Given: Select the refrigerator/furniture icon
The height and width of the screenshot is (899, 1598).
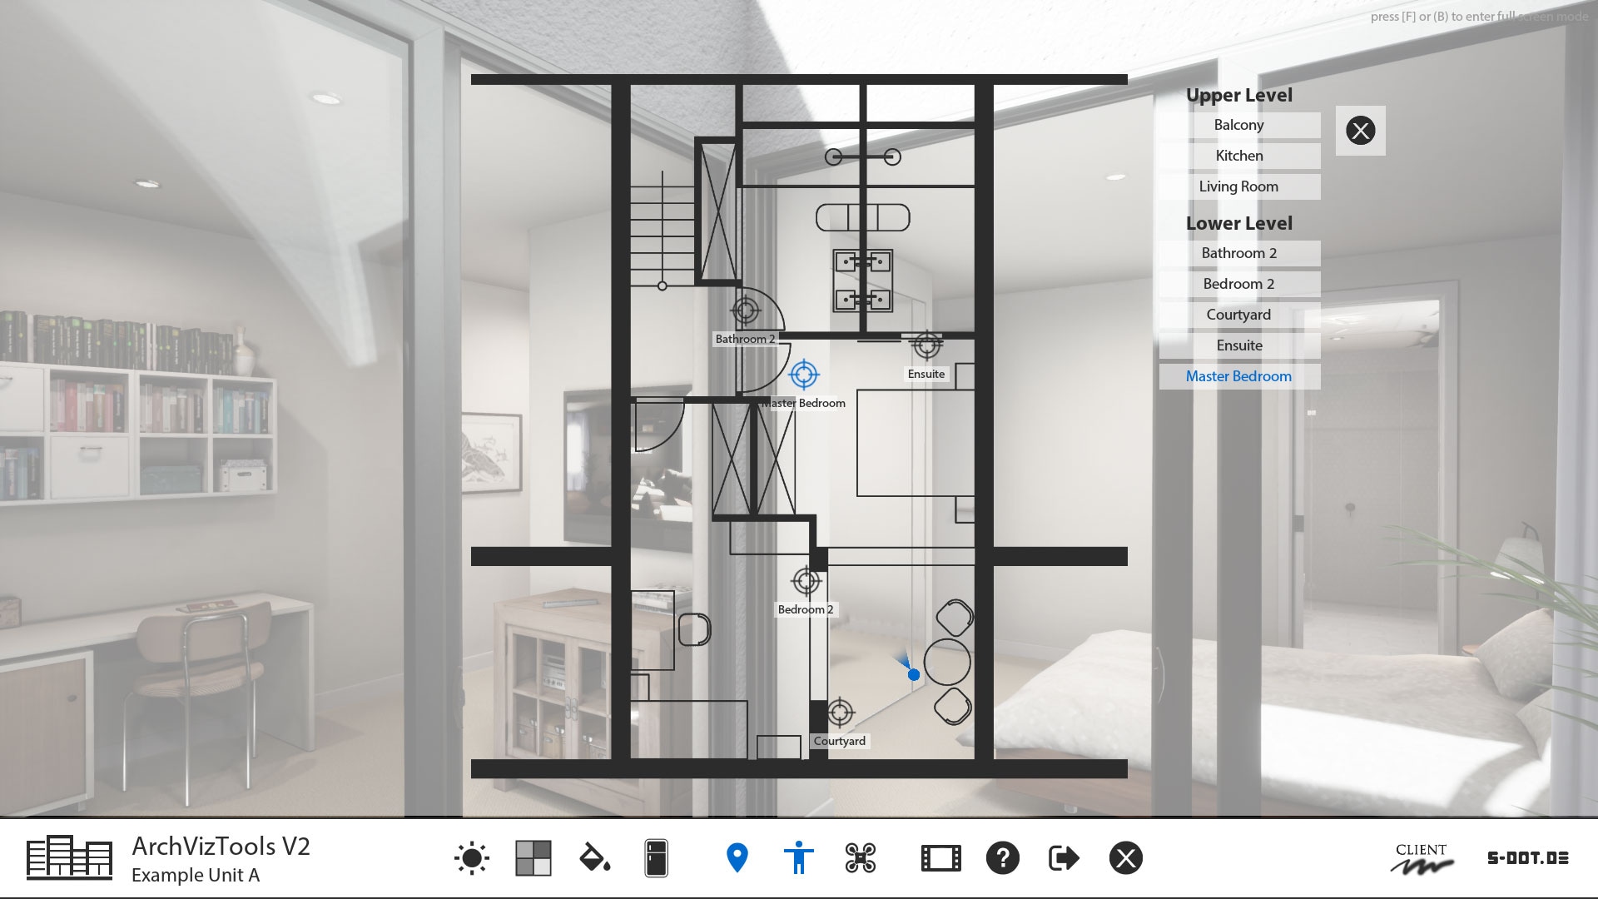Looking at the screenshot, I should pos(654,857).
